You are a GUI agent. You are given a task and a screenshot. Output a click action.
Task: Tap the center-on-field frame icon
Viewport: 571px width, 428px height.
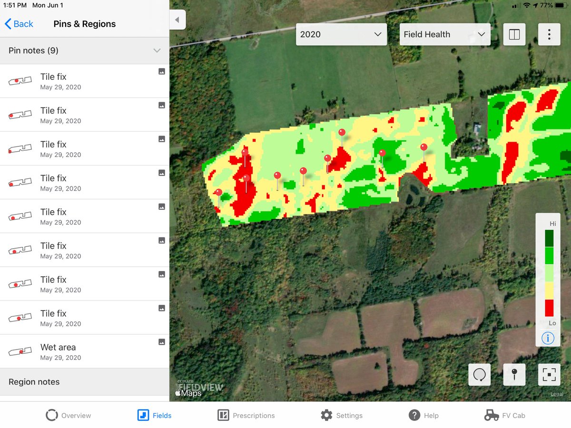tap(549, 375)
